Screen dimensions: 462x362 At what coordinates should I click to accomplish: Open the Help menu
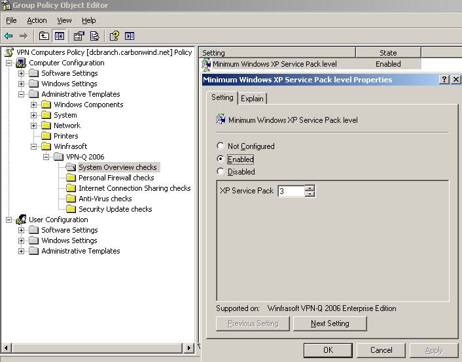click(x=89, y=20)
